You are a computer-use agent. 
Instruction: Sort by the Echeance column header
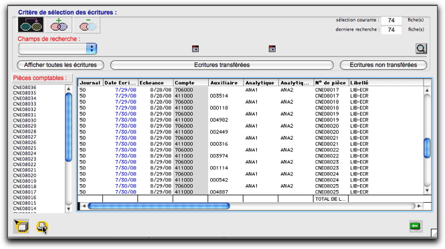pyautogui.click(x=155, y=82)
